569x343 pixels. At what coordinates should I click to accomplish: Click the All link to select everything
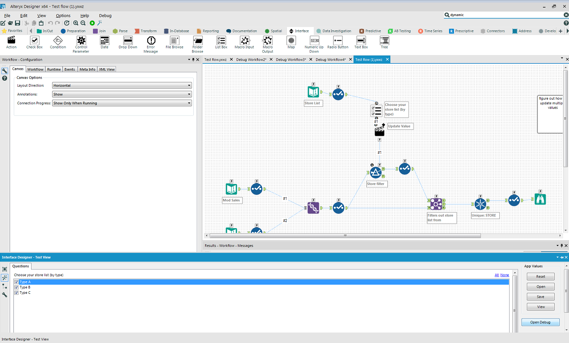[x=497, y=275]
